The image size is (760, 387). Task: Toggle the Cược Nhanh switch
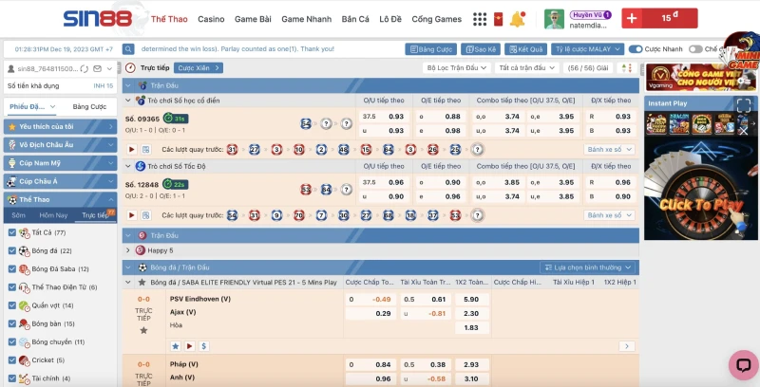pyautogui.click(x=636, y=49)
